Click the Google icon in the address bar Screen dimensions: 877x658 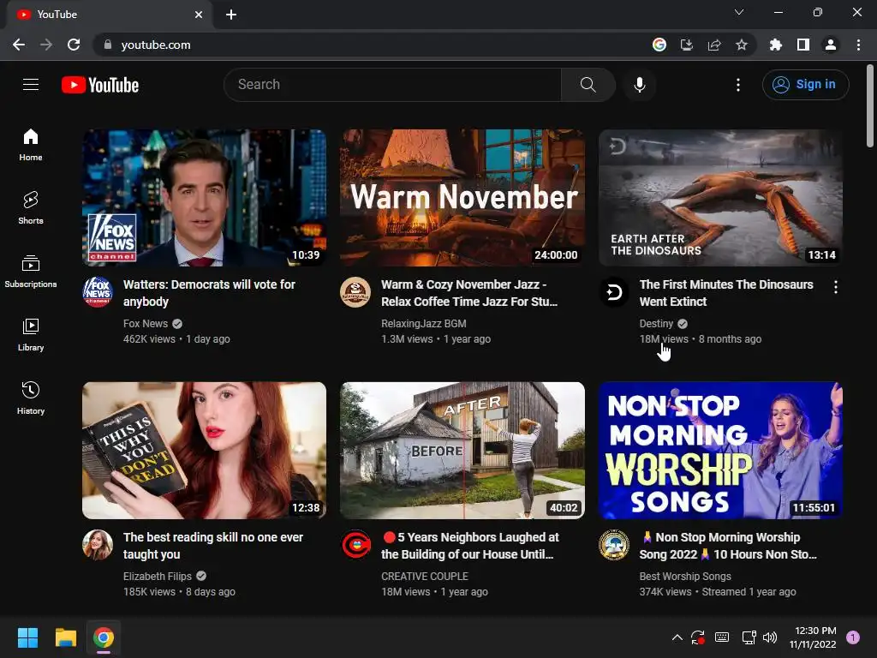[659, 45]
